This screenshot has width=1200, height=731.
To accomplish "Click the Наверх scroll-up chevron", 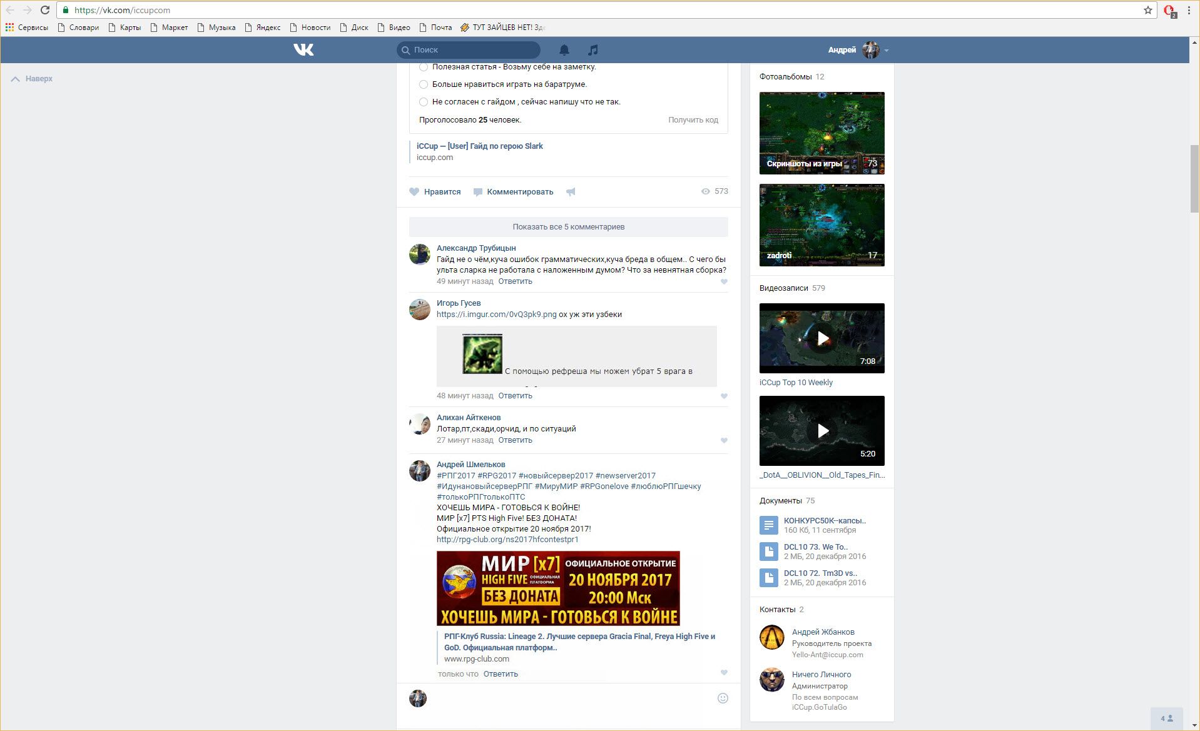I will tap(16, 79).
